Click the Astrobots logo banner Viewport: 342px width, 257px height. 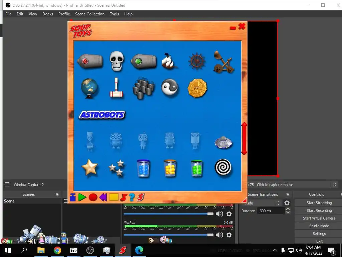[x=102, y=115]
